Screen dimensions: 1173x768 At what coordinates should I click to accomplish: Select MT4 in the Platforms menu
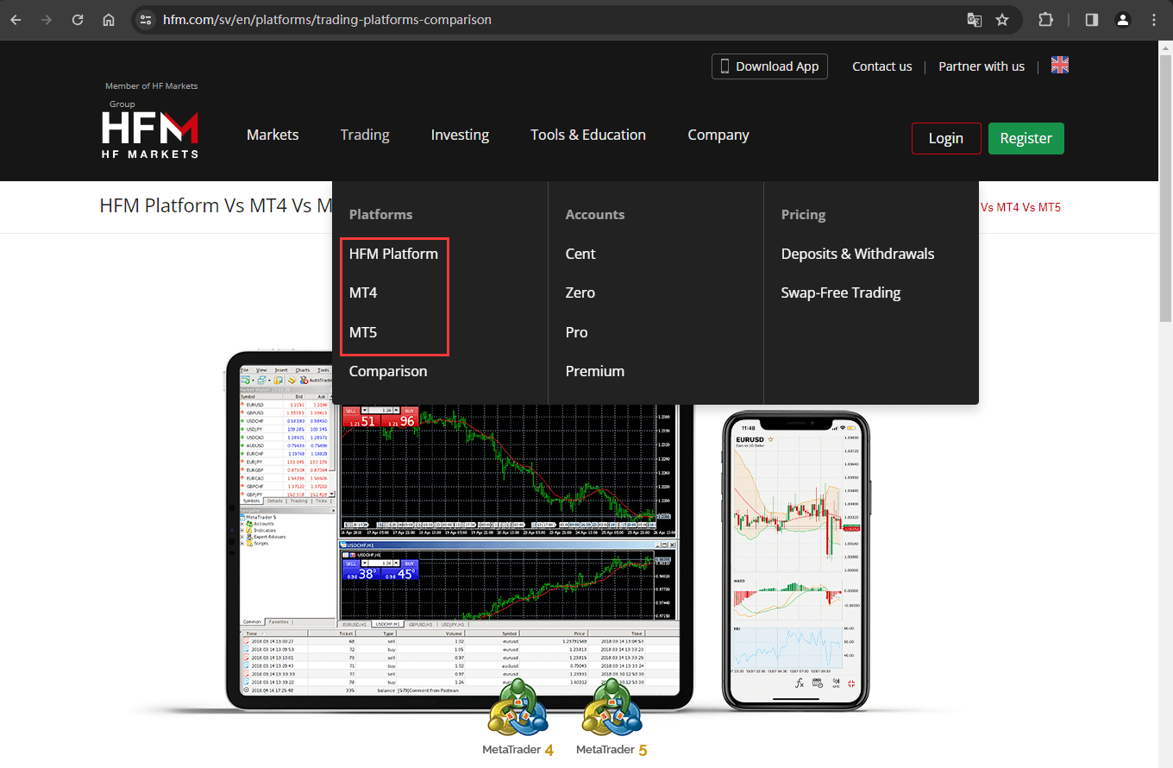(363, 293)
